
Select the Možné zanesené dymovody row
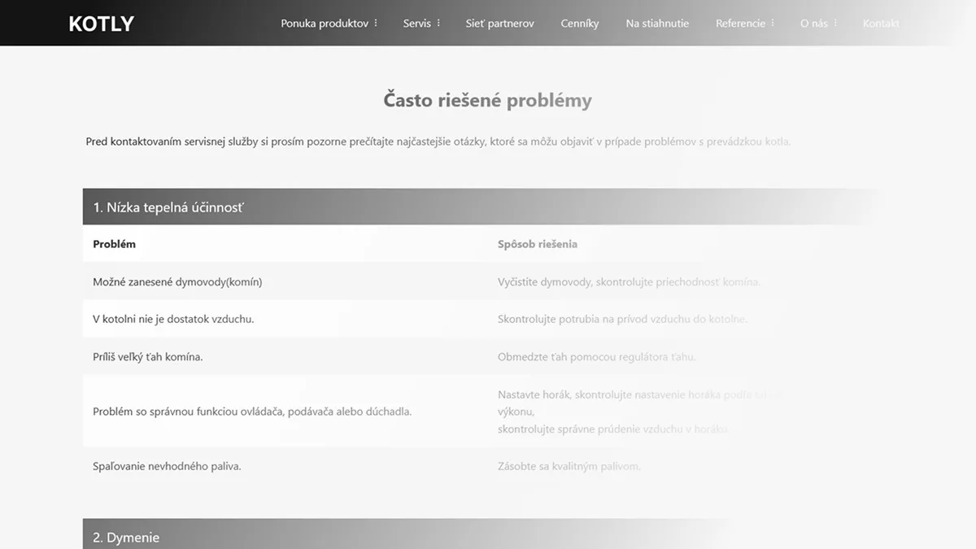coord(177,281)
